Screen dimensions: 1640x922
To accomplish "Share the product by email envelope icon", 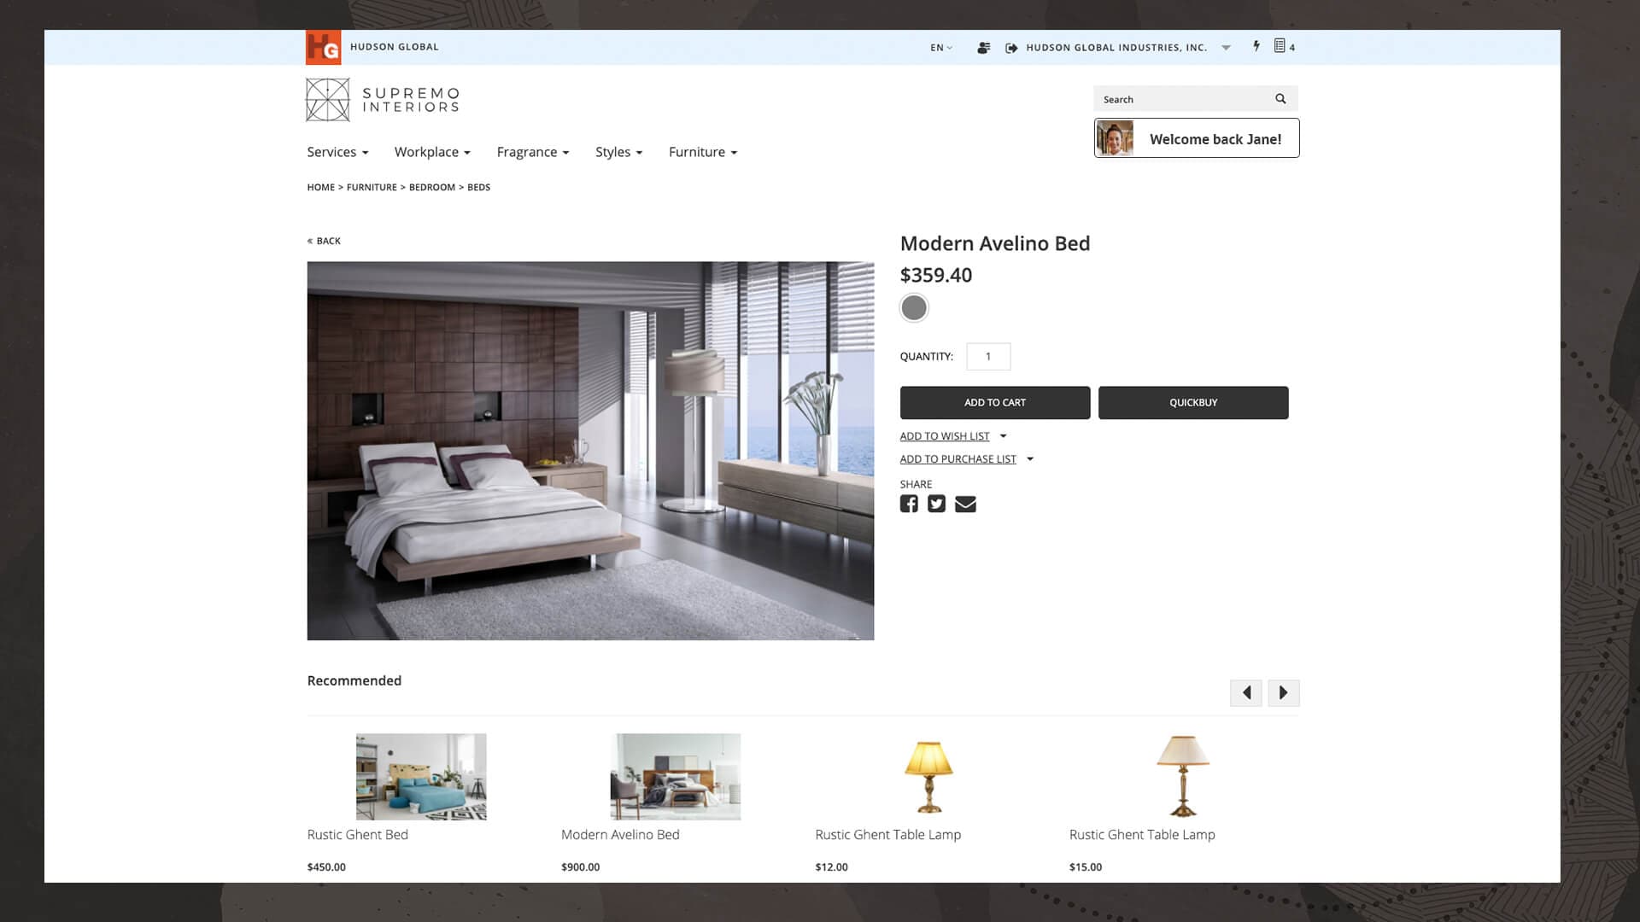I will [x=965, y=504].
